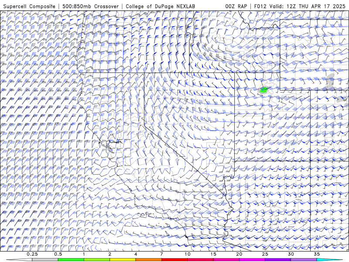Click the "4" legend value
This screenshot has width=349, height=262.
coord(136,254)
